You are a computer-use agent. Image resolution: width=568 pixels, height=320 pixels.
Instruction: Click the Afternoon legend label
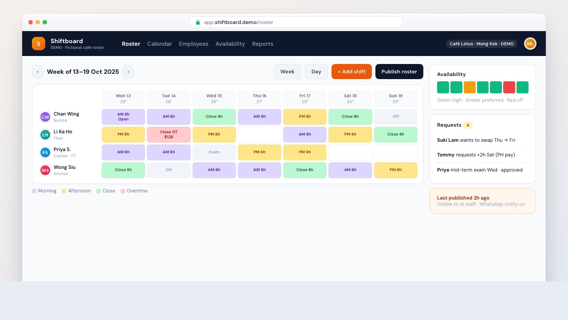coord(79,191)
